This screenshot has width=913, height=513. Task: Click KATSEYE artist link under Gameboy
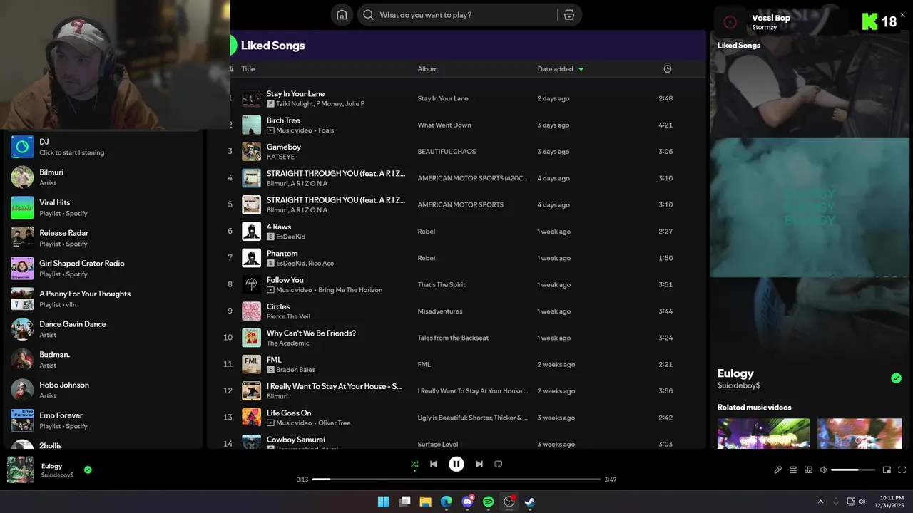click(x=280, y=157)
